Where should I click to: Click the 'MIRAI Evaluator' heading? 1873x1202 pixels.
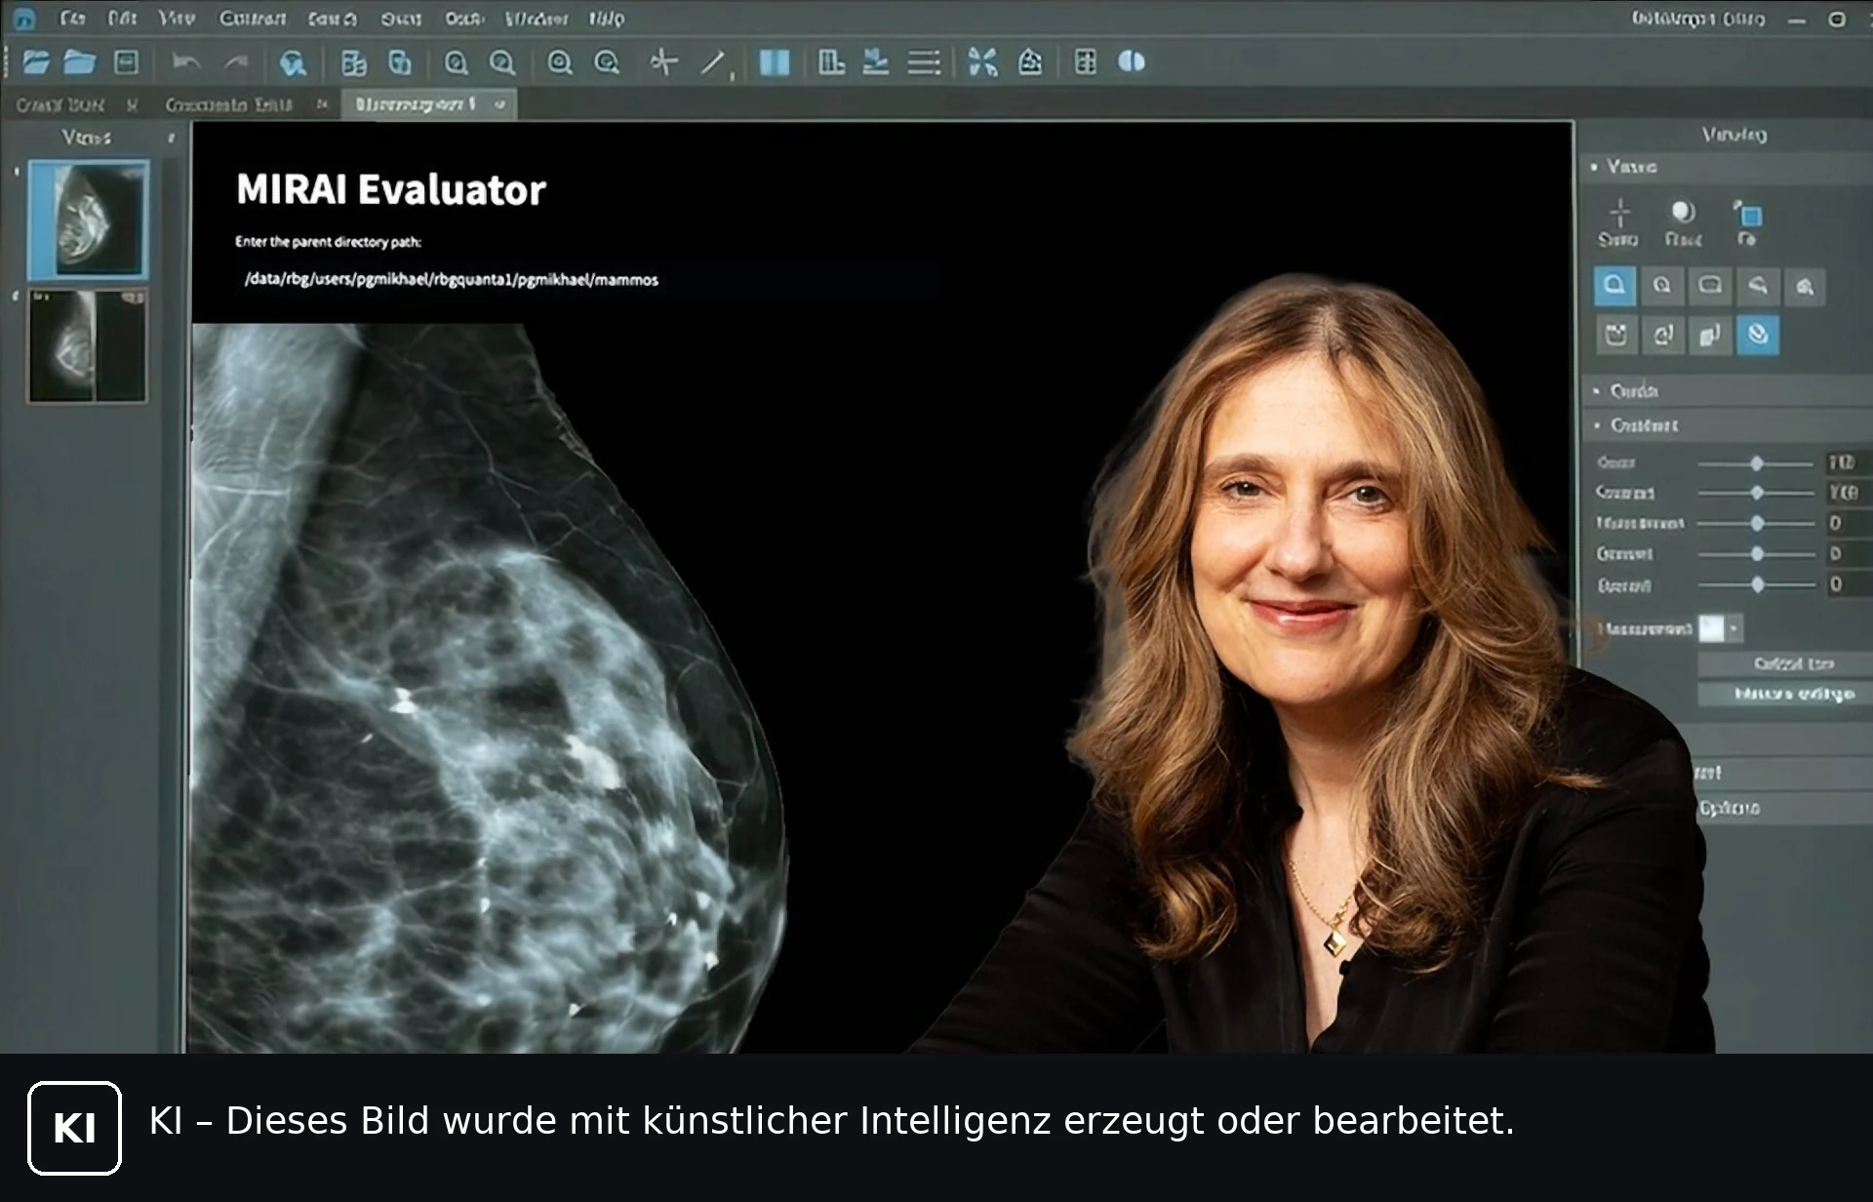391,189
